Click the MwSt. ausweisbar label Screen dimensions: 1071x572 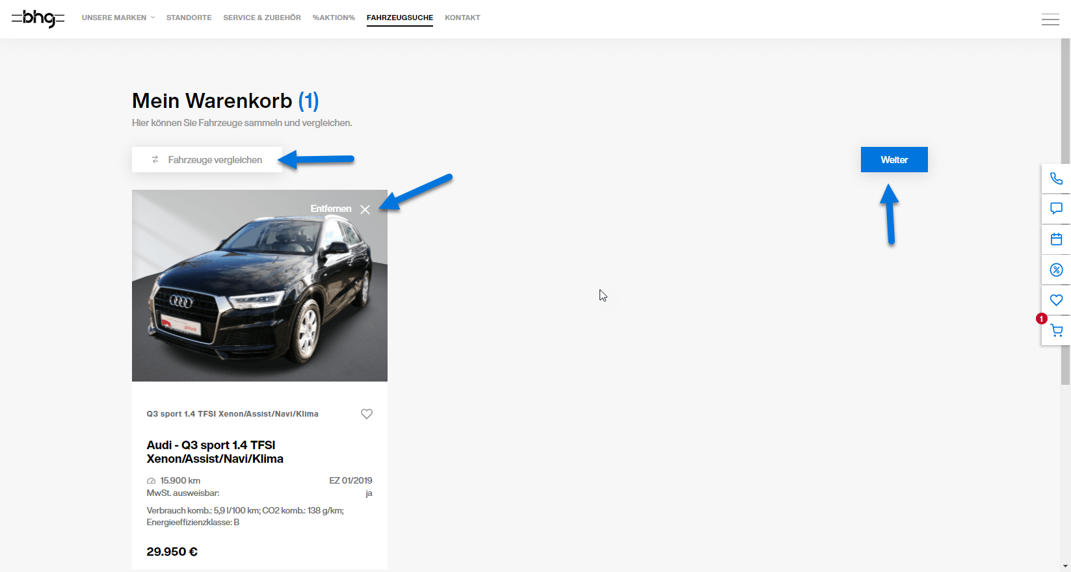[x=183, y=493]
